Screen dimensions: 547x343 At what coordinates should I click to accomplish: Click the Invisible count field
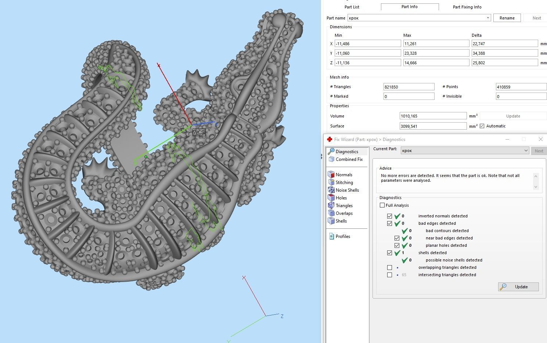(x=521, y=96)
